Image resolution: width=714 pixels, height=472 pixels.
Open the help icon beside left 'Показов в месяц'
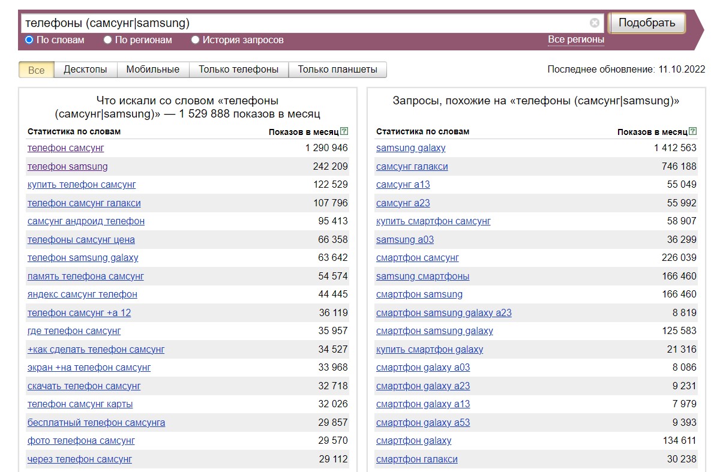[344, 131]
